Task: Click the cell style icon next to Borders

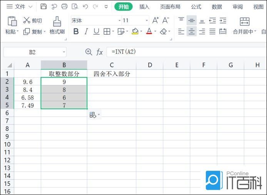Action: [121, 32]
